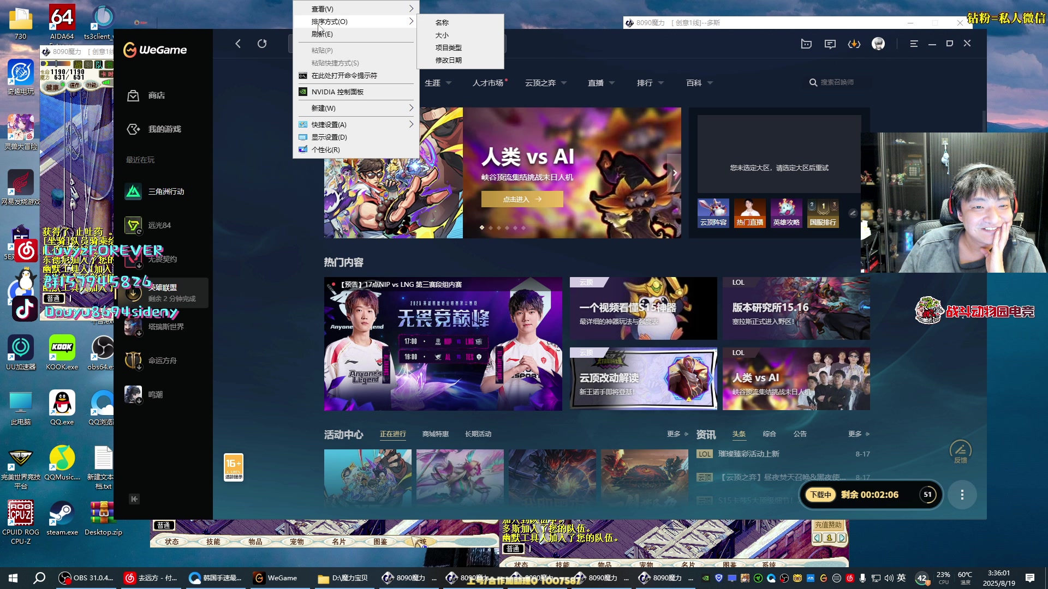
Task: Click the 国服排行 shortcut tile
Action: [823, 213]
